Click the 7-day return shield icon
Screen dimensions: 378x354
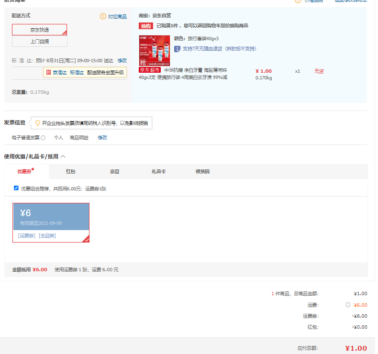(x=177, y=49)
